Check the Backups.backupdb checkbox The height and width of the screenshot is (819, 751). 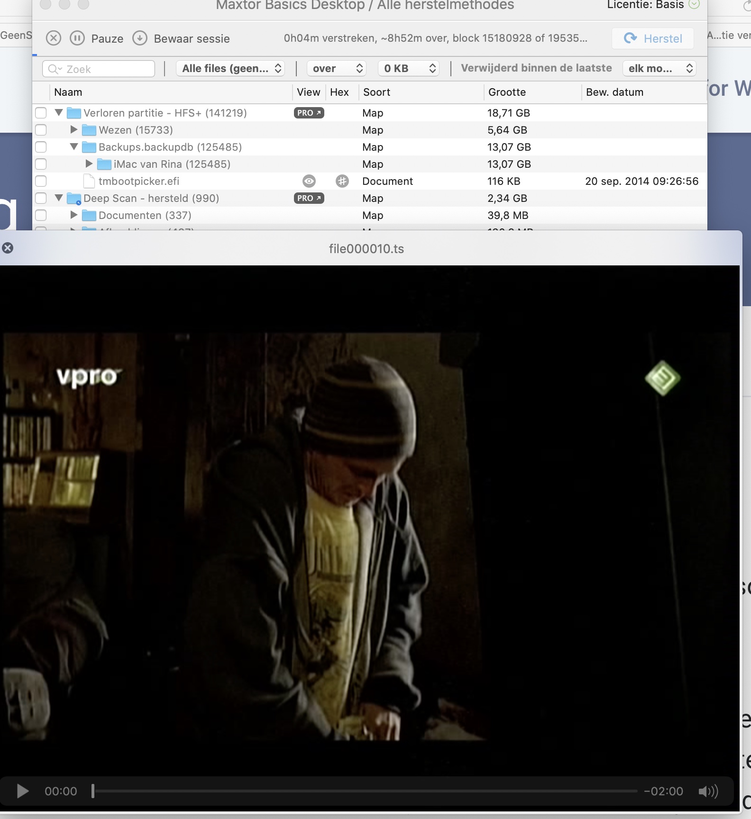click(41, 147)
